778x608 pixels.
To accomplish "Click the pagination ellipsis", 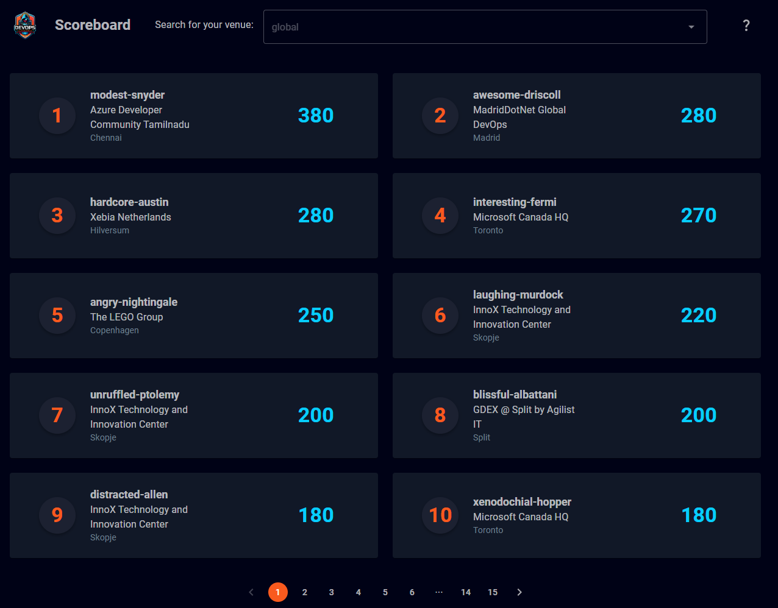I will tap(439, 592).
